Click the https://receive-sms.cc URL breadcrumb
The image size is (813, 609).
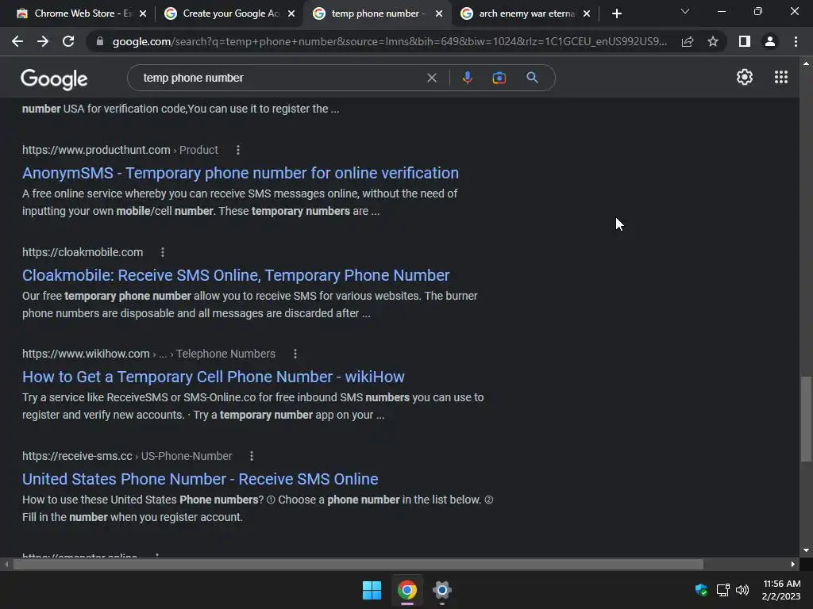[127, 456]
